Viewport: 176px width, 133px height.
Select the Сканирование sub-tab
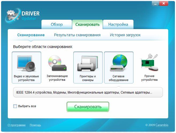(31, 35)
